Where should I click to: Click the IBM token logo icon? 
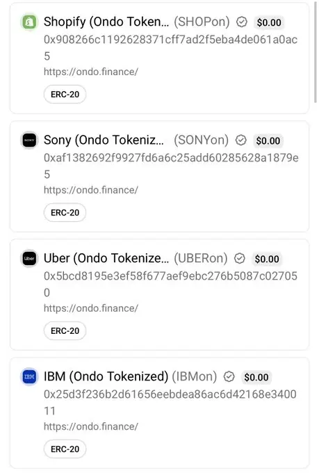coord(29,376)
